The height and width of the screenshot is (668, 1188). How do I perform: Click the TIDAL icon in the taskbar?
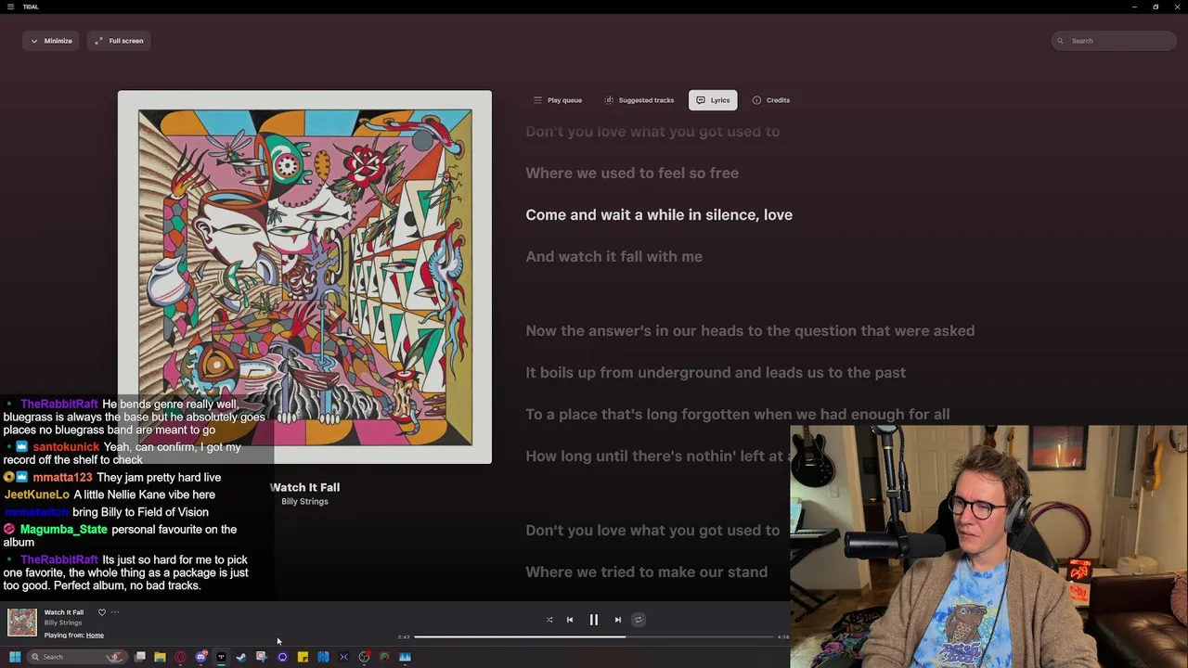point(221,657)
